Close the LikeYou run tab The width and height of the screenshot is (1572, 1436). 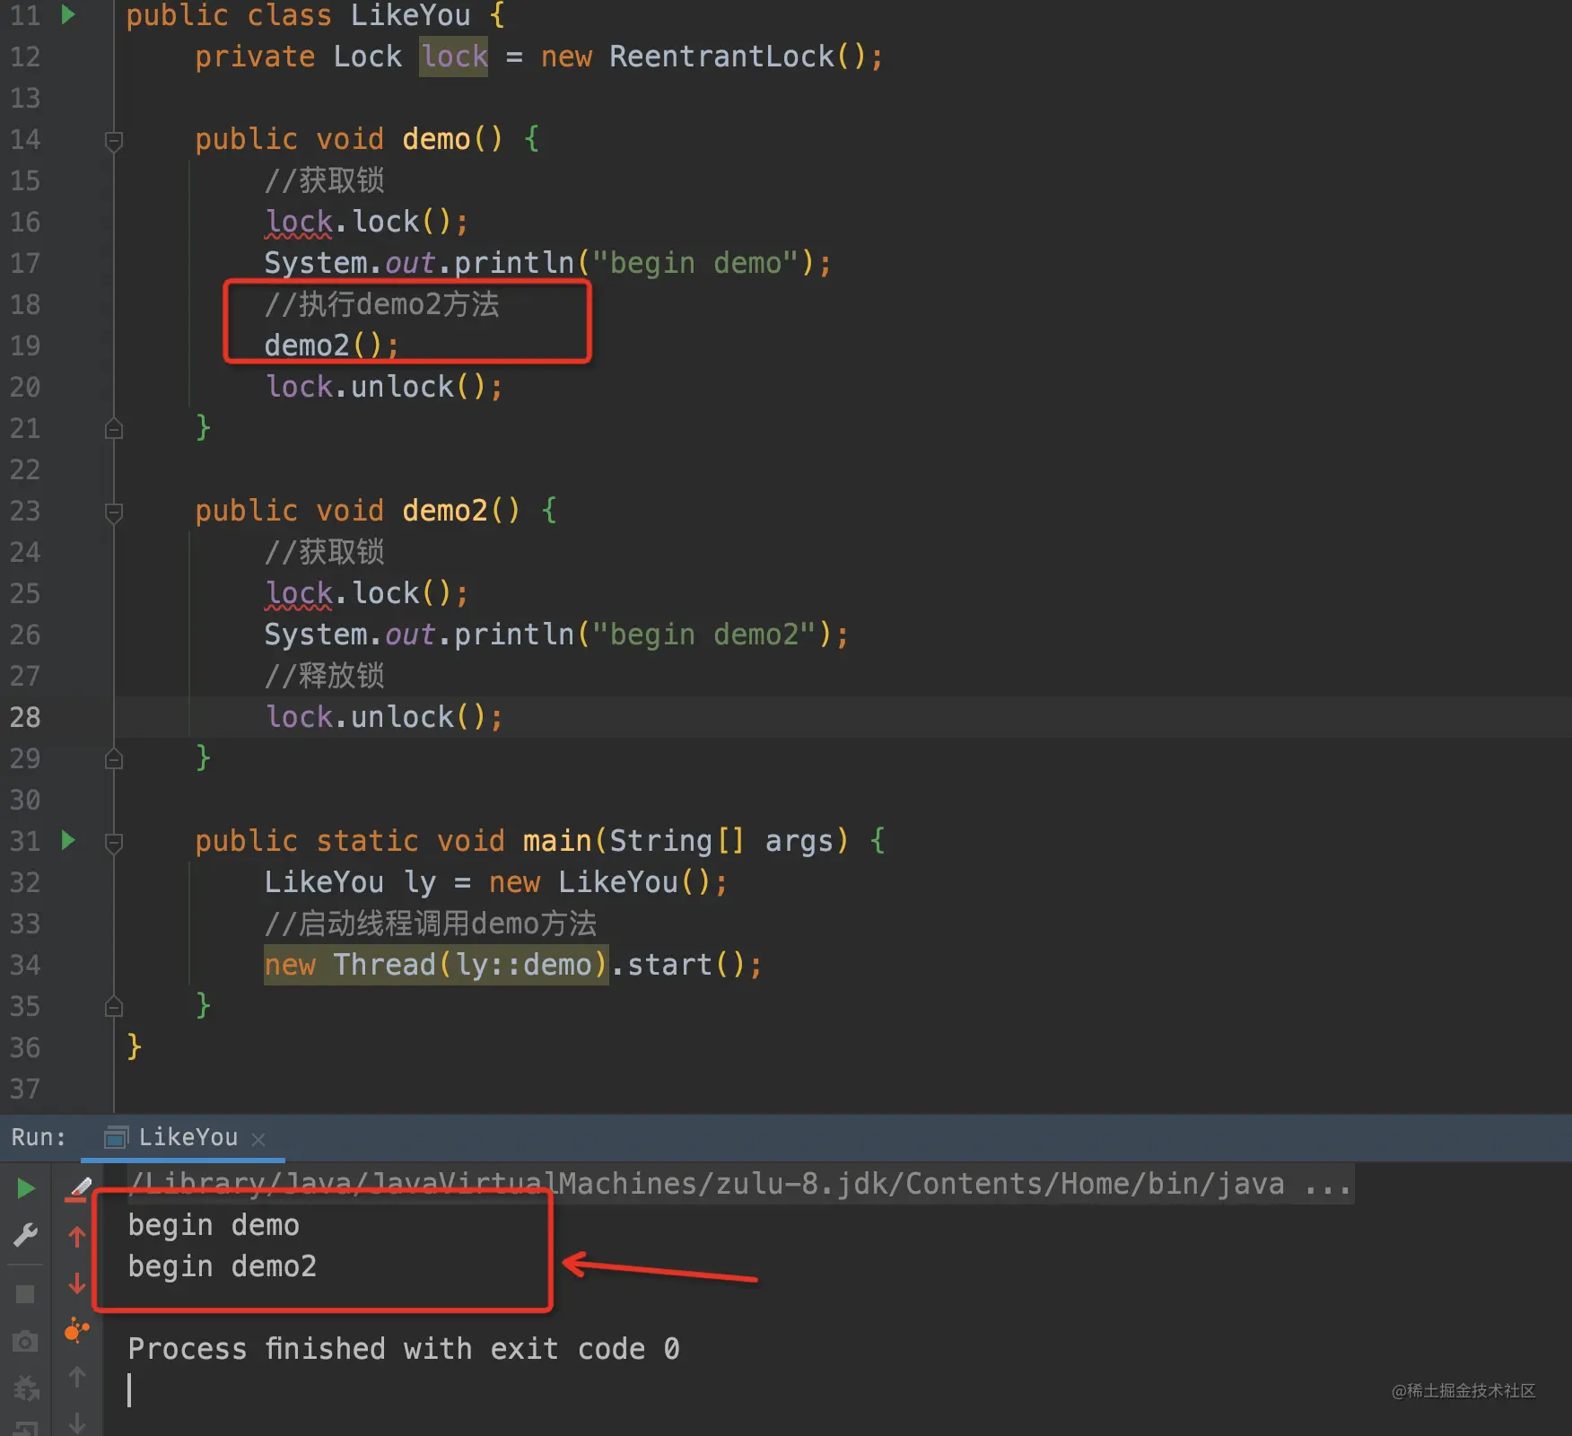pos(258,1139)
